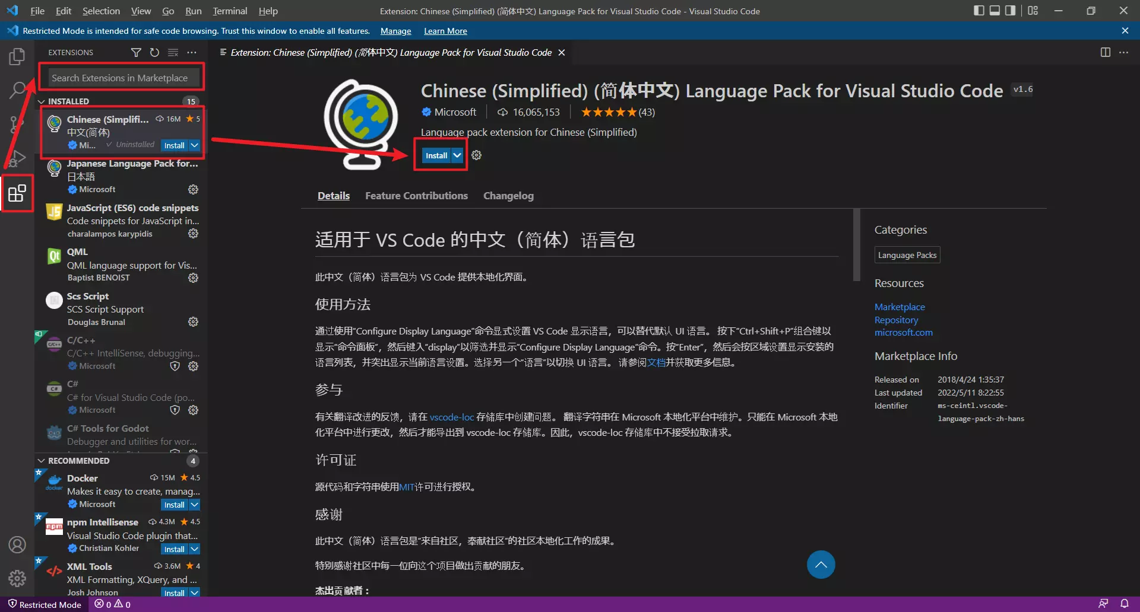This screenshot has width=1140, height=612.
Task: Select the Details tab
Action: pos(334,196)
